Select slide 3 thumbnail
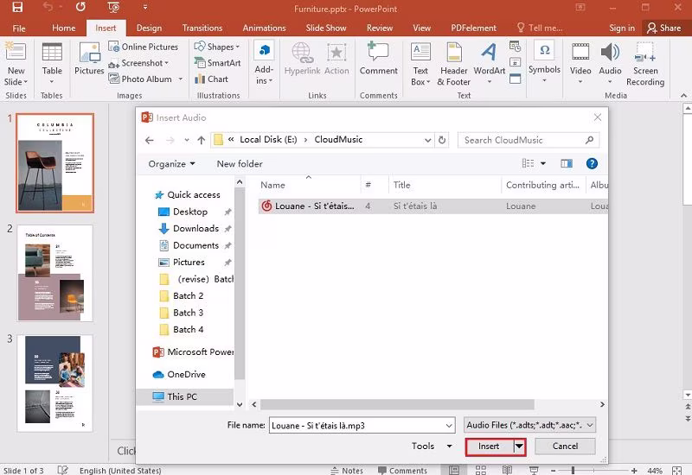692x475 pixels. pos(55,383)
